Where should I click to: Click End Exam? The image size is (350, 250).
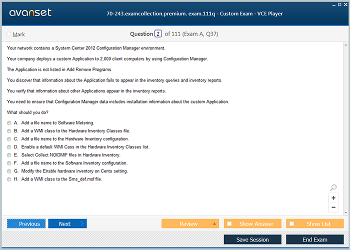click(x=314, y=239)
